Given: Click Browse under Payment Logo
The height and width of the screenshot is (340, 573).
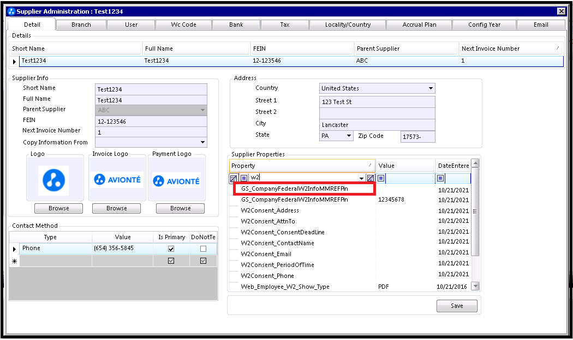Looking at the screenshot, I should coord(181,208).
